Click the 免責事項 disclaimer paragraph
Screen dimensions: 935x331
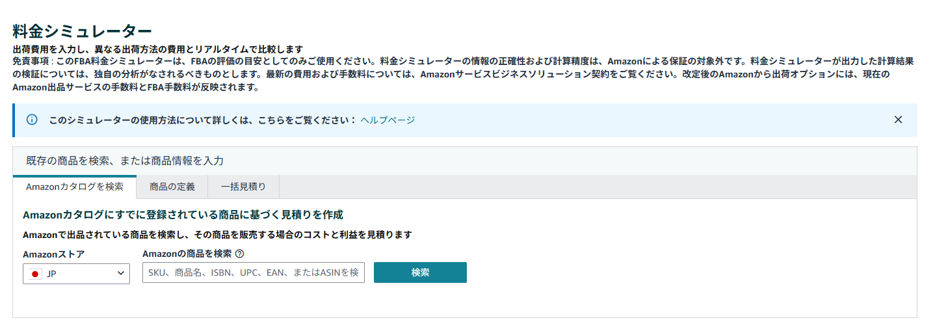(455, 74)
